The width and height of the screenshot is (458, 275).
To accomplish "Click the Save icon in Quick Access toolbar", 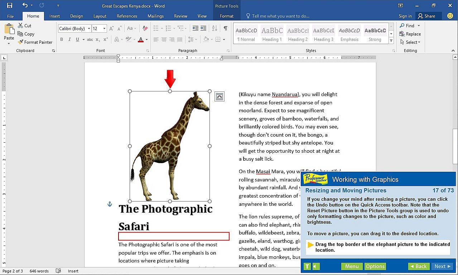I will tap(10, 5).
